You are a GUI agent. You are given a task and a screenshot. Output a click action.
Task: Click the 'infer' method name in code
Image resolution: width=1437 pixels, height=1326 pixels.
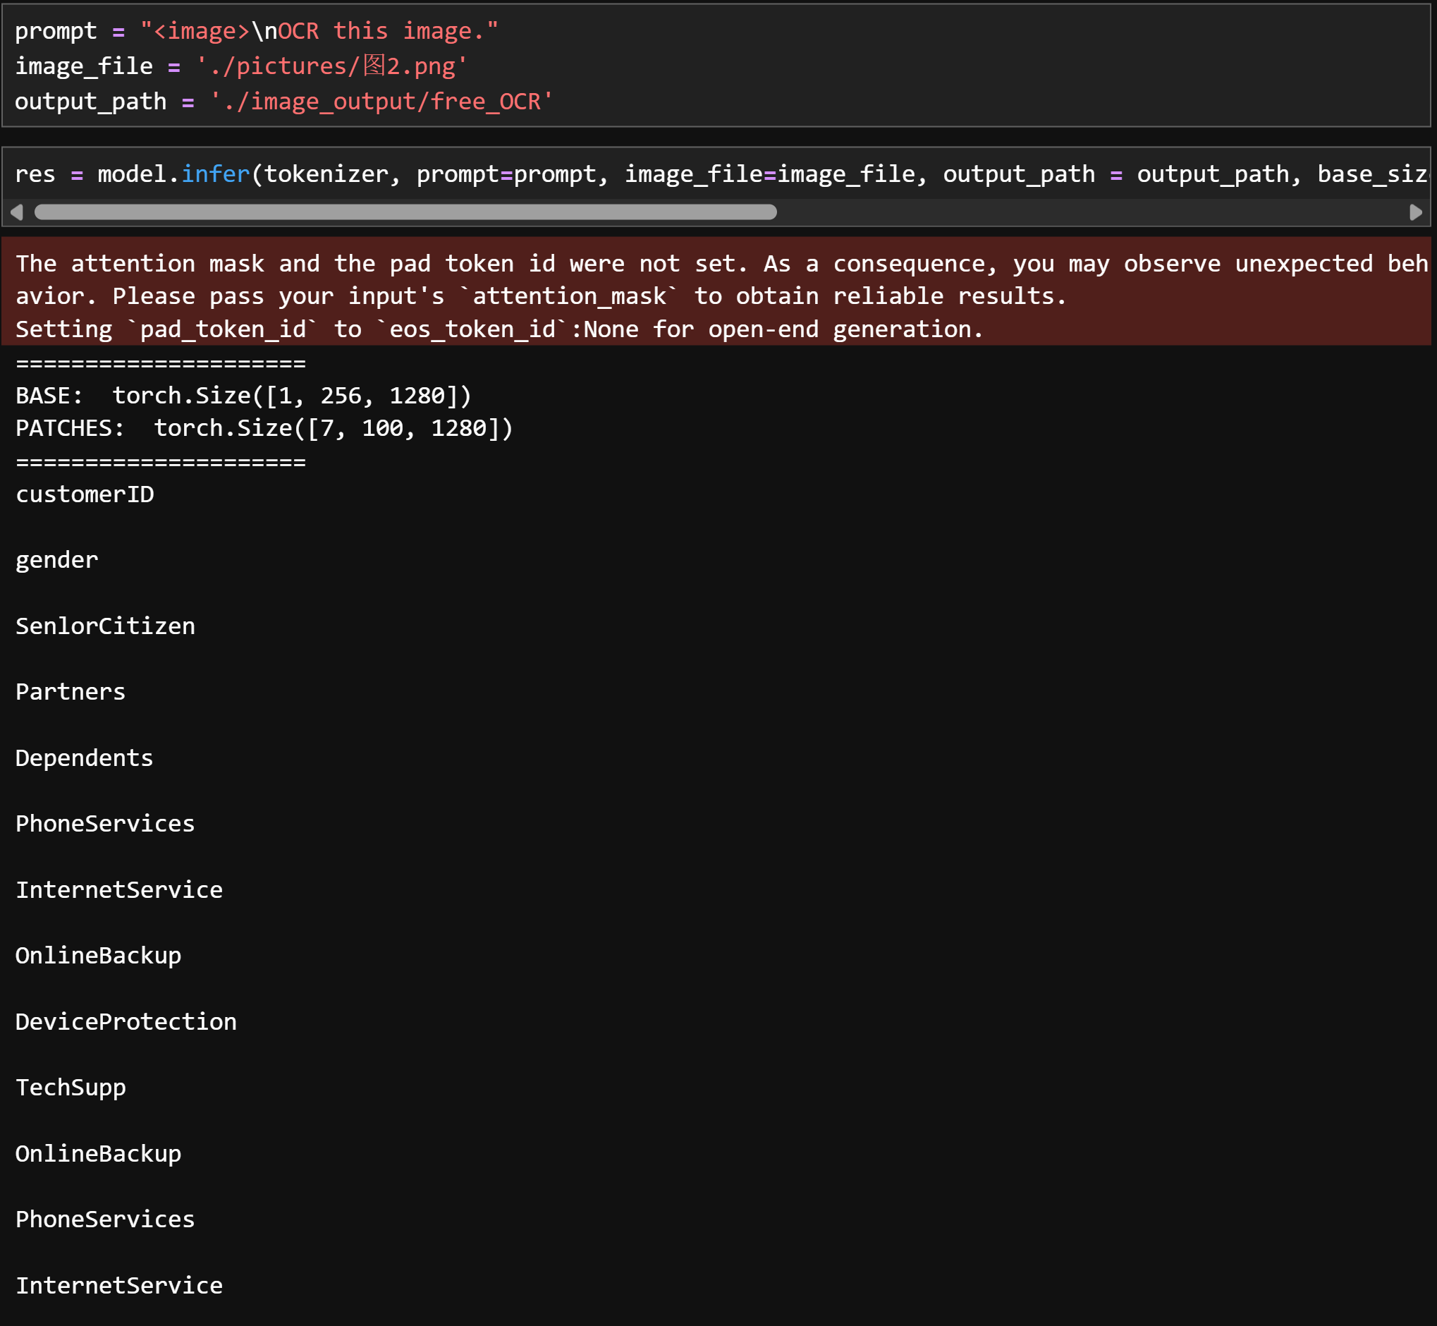click(x=215, y=174)
